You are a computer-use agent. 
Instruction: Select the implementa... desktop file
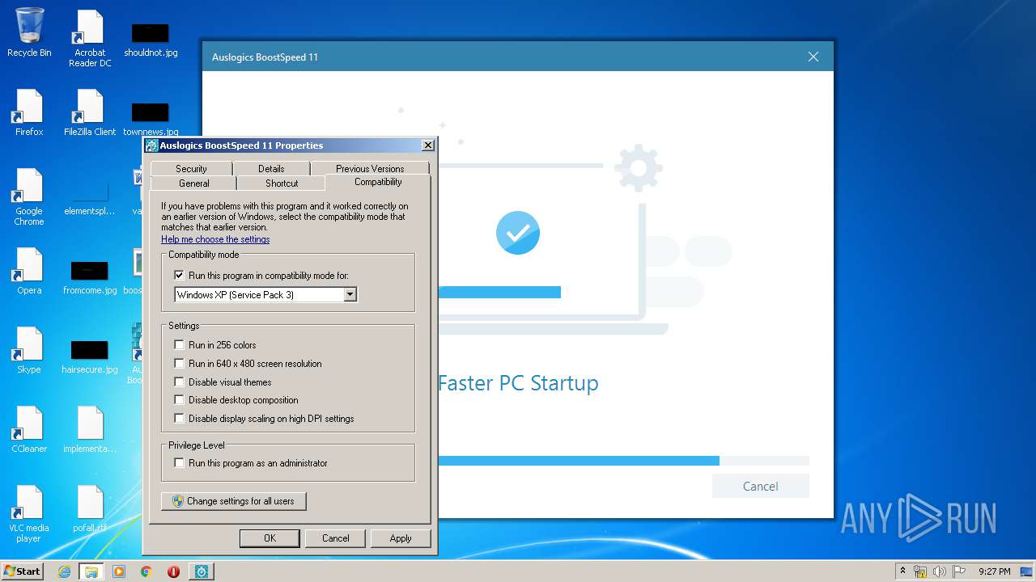pos(90,428)
